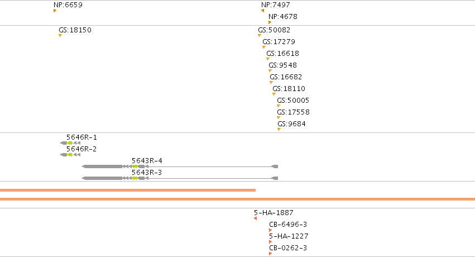Click the GS:18150 label
The width and height of the screenshot is (475, 257).
tap(75, 30)
